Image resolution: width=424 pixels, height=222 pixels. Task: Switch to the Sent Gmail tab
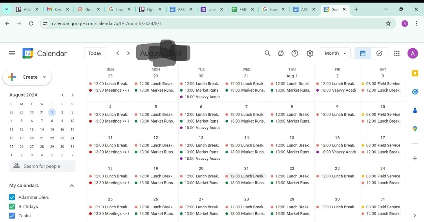click(58, 9)
